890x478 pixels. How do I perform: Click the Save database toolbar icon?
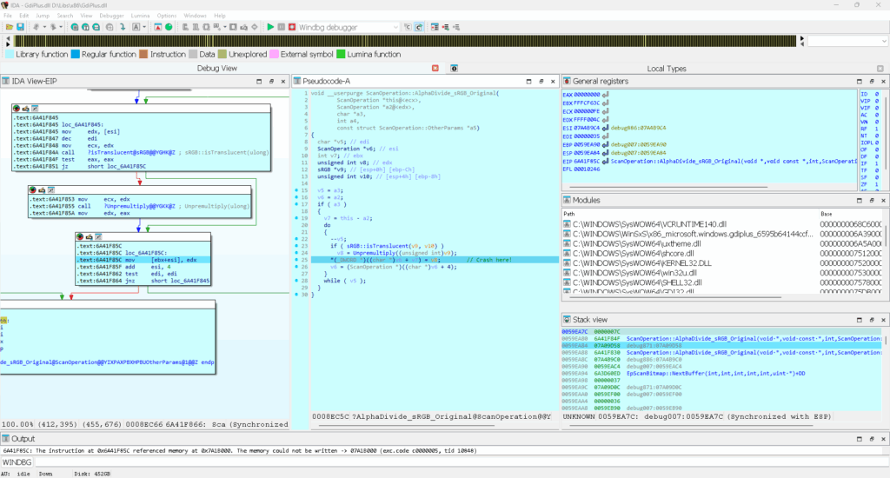(20, 28)
